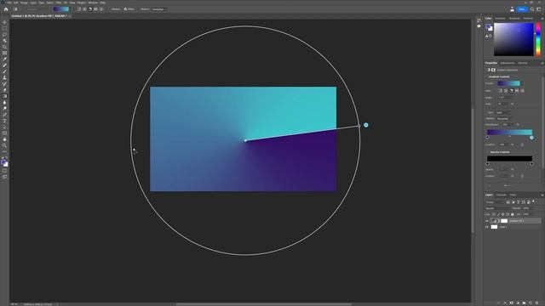Select the Gradient tool in the toolbar
The width and height of the screenshot is (545, 306).
tap(4, 96)
